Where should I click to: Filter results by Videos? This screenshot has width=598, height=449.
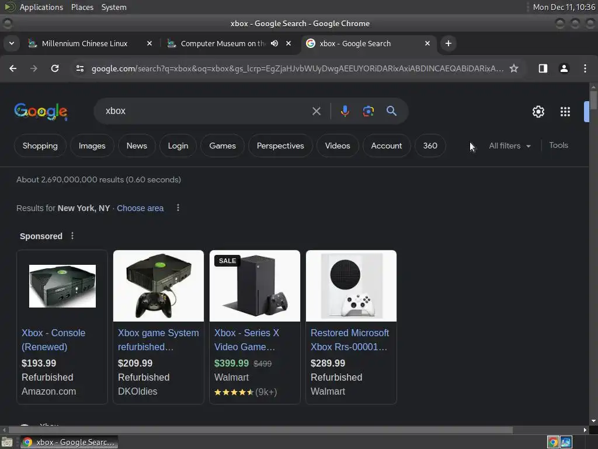tap(338, 146)
